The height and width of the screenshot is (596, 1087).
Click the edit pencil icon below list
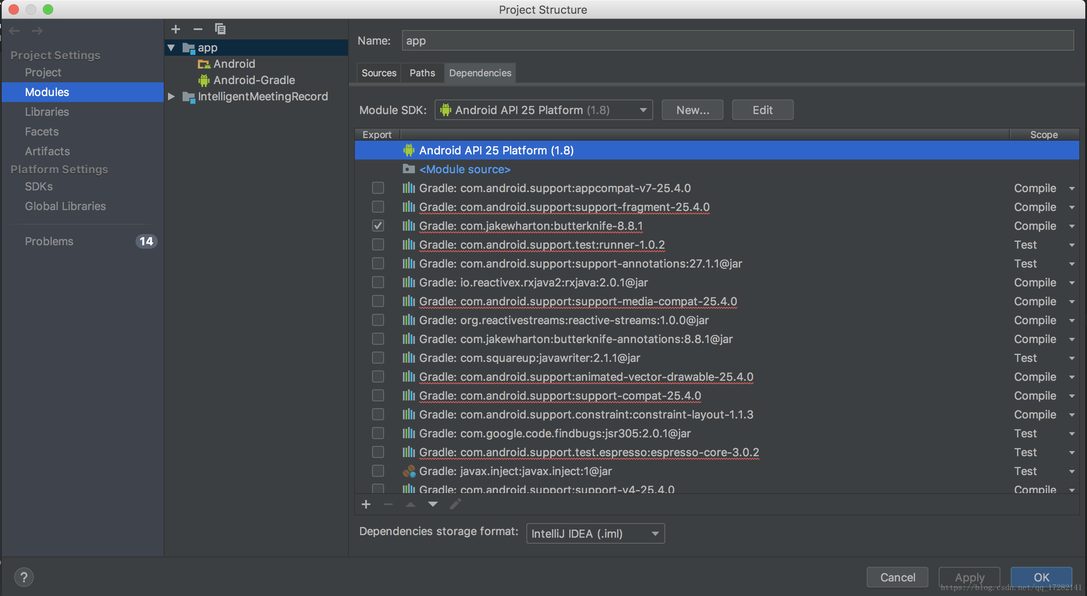[x=455, y=504]
